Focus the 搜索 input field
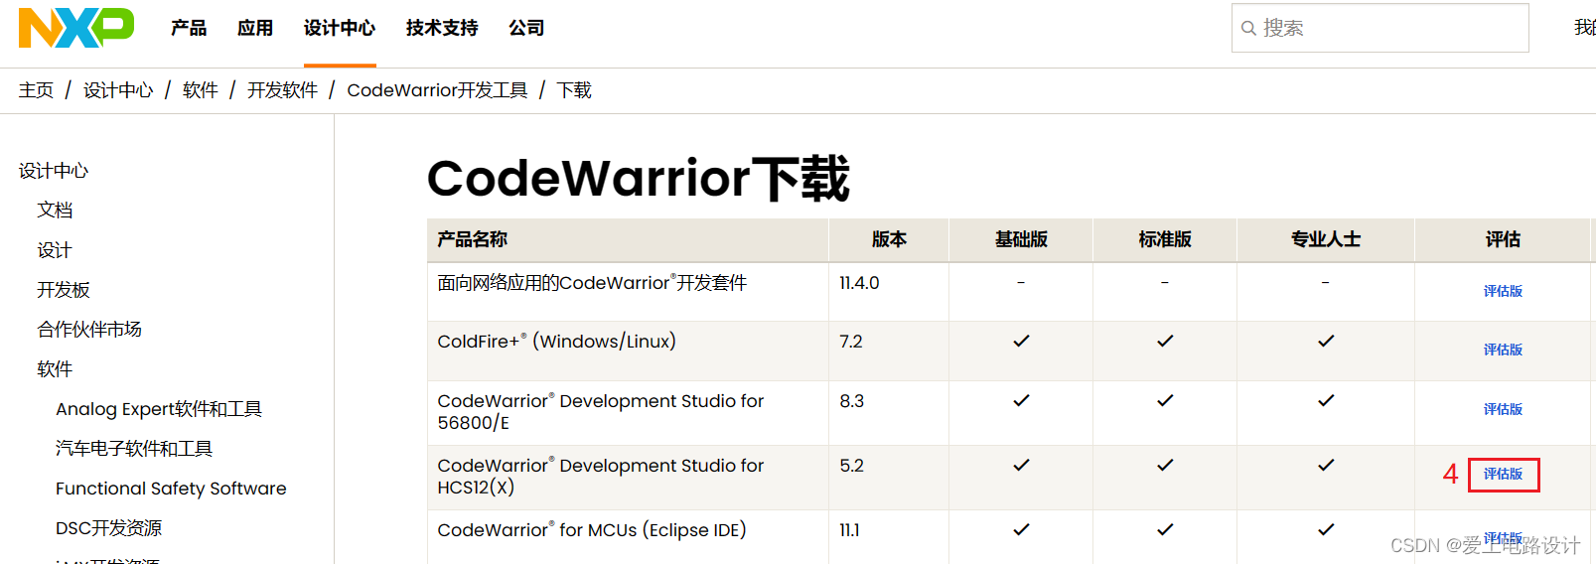The image size is (1596, 564). pos(1380,28)
